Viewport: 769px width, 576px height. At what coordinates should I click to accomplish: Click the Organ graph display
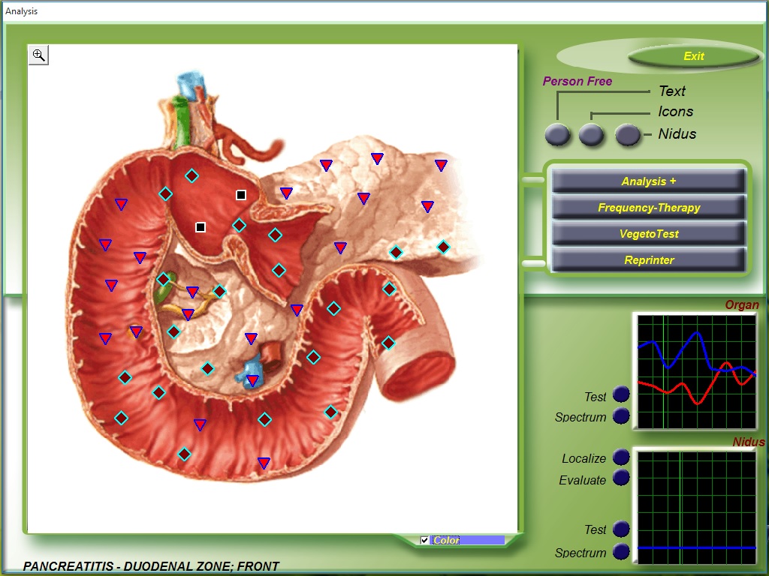695,371
